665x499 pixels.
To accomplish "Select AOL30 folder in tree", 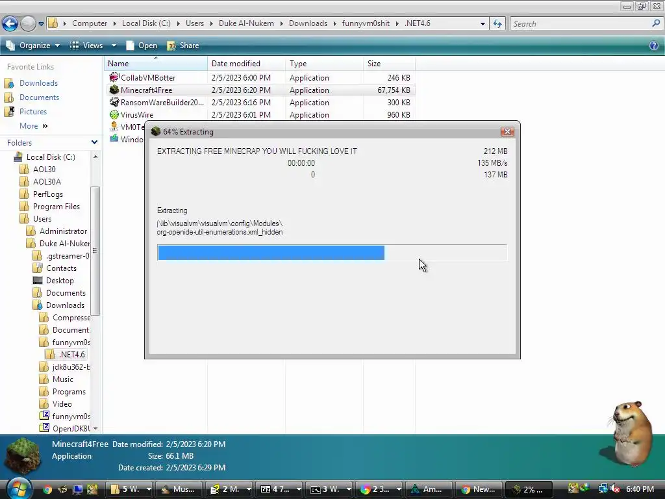I will (x=44, y=170).
